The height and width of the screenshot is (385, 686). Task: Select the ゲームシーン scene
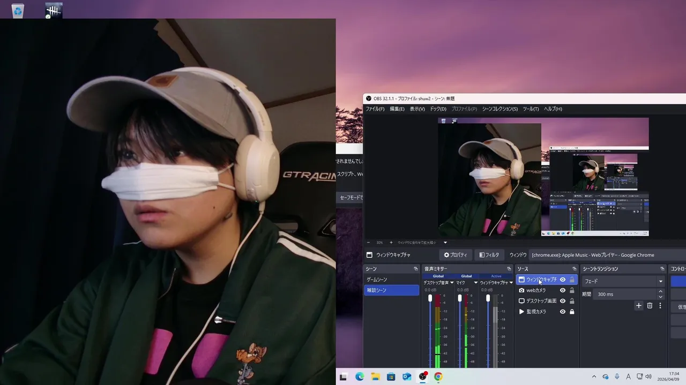[x=392, y=280]
